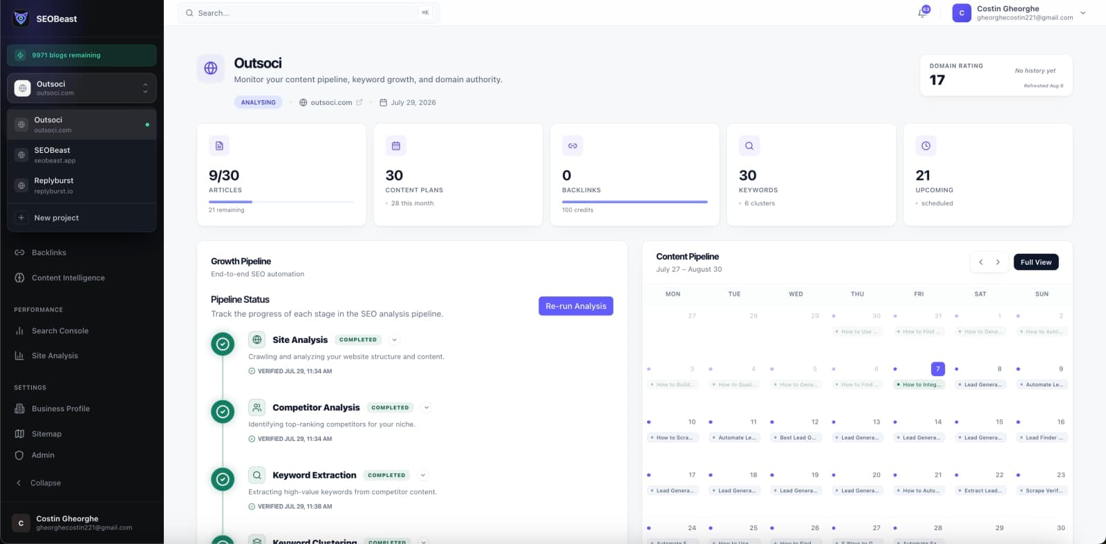
Task: Click the ANALYSING status badge
Action: [258, 102]
